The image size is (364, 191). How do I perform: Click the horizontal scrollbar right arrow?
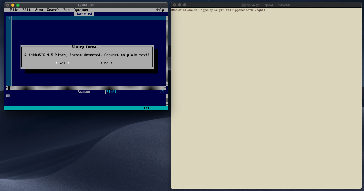(x=165, y=88)
